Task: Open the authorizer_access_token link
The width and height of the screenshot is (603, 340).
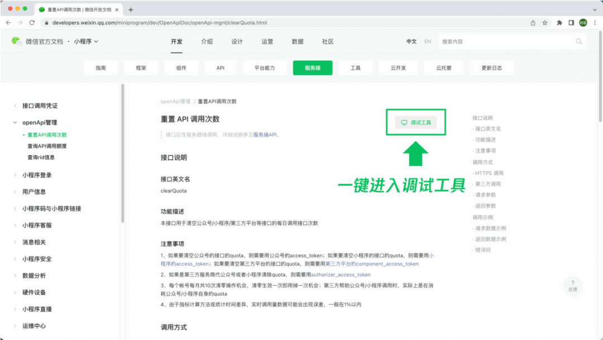Action: click(341, 275)
